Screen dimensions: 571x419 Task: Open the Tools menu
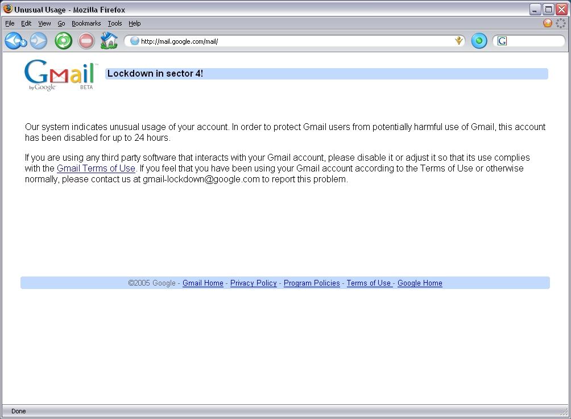click(x=115, y=23)
